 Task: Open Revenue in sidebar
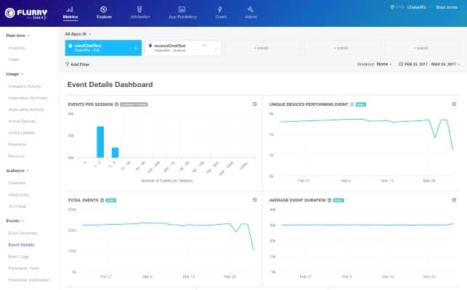point(17,156)
